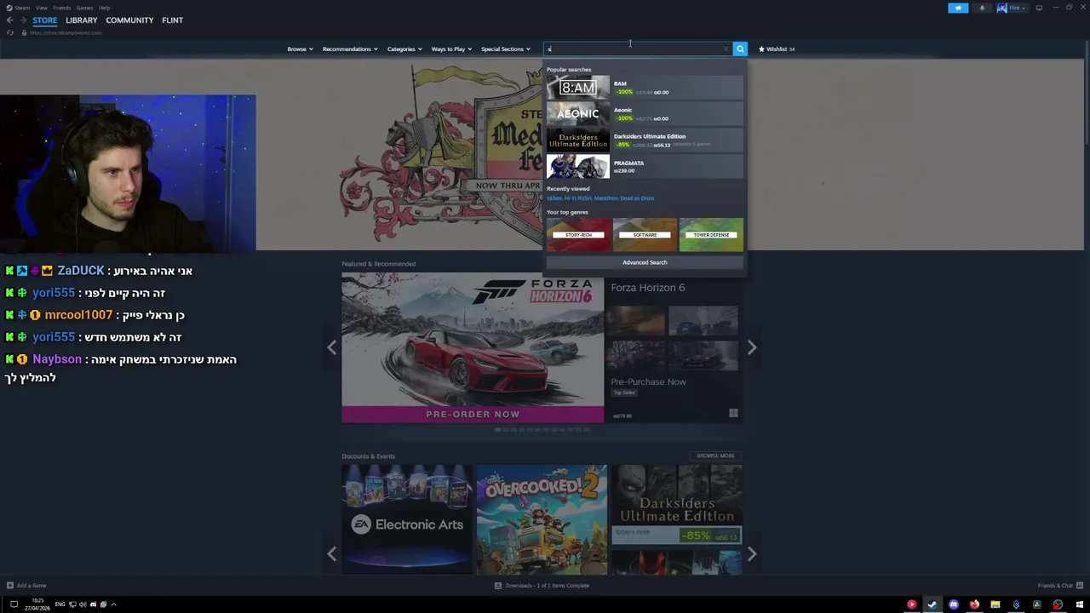Image resolution: width=1090 pixels, height=613 pixels.
Task: Open the Flint account dropdown
Action: pyautogui.click(x=1018, y=8)
